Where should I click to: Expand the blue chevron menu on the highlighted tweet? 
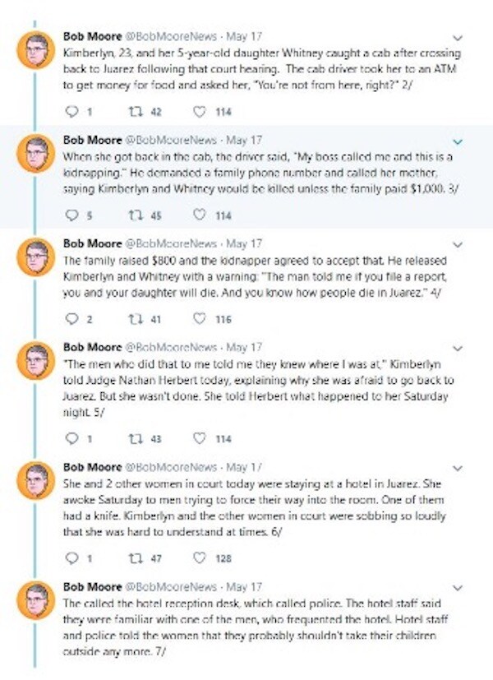458,141
